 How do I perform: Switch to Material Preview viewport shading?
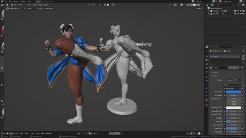coord(196,5)
